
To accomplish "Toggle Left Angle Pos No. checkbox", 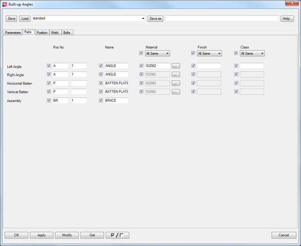I will click(49, 66).
